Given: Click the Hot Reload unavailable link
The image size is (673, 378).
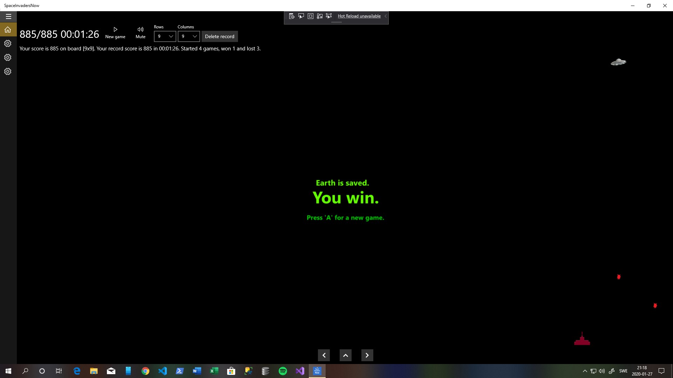Looking at the screenshot, I should pyautogui.click(x=359, y=16).
